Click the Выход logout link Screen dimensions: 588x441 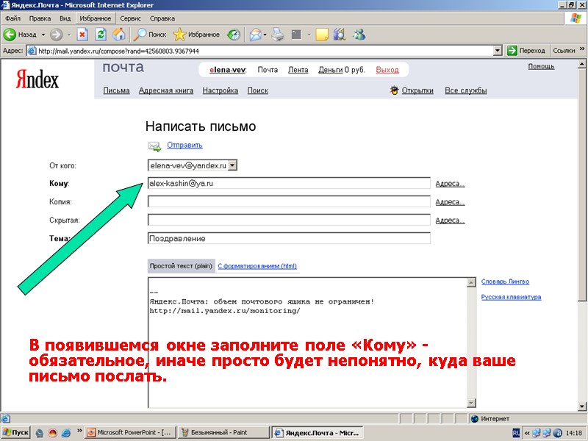pyautogui.click(x=387, y=70)
